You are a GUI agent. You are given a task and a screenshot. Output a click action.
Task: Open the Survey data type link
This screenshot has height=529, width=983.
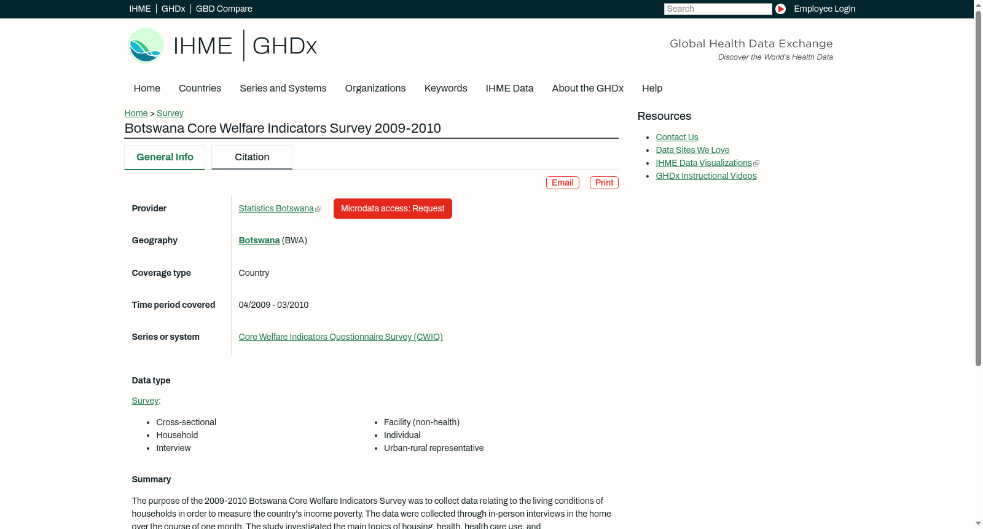[145, 401]
